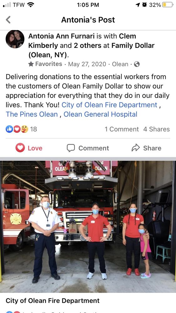View the 4 Shares list
The image size is (176, 313).
point(156,129)
